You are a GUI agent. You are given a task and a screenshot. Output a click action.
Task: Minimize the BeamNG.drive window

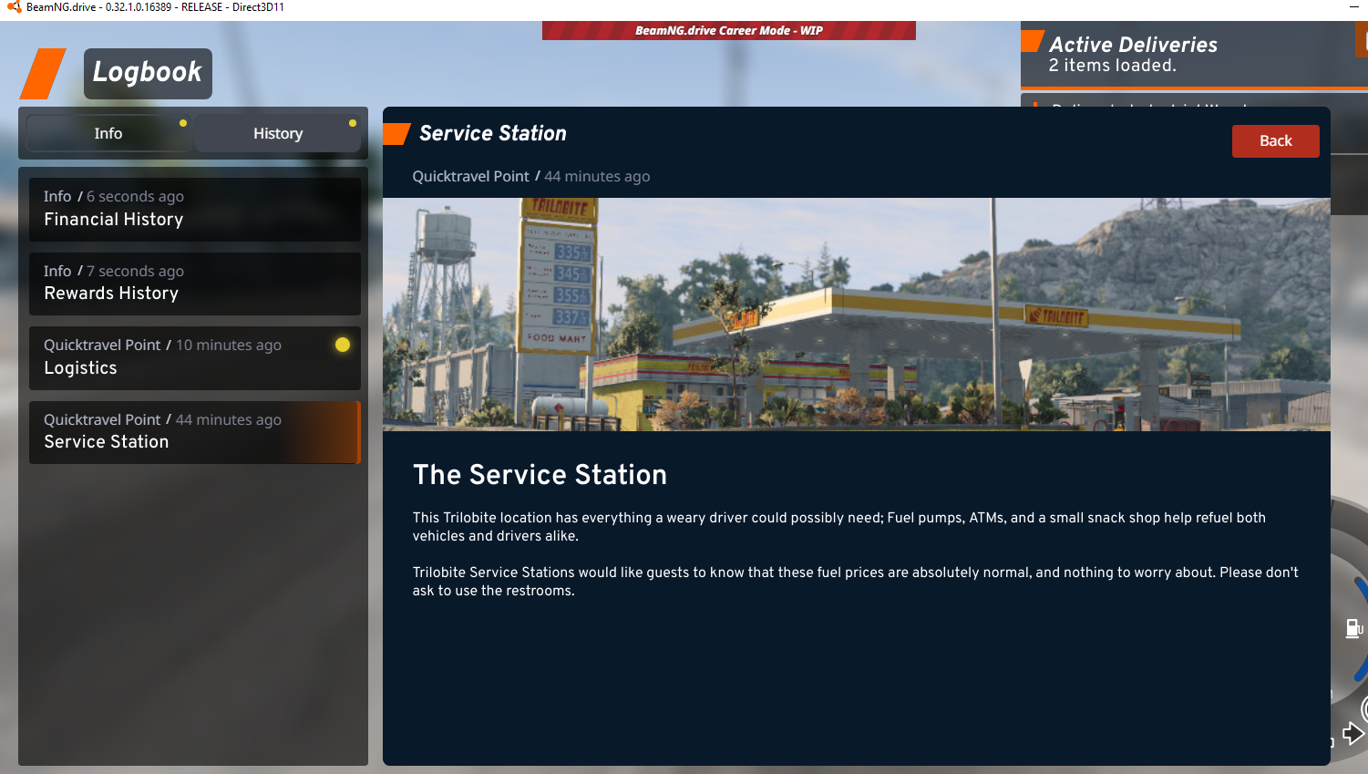tap(1353, 6)
